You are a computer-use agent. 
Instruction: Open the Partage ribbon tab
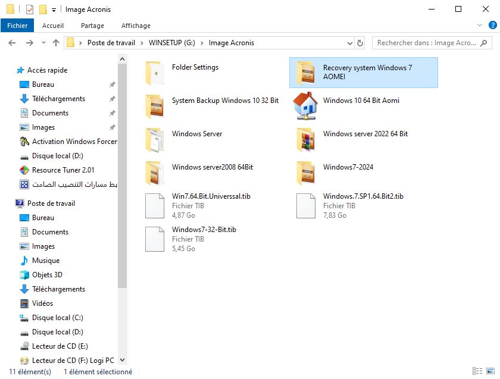(92, 26)
